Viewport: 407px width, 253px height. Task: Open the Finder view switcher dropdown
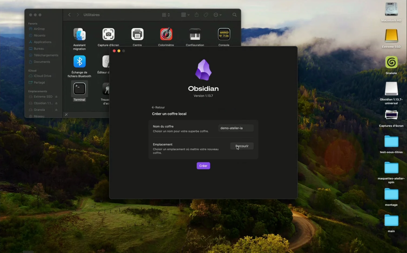coord(166,15)
